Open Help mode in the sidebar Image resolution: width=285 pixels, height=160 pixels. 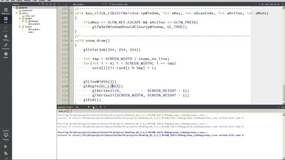pyautogui.click(x=6, y=55)
